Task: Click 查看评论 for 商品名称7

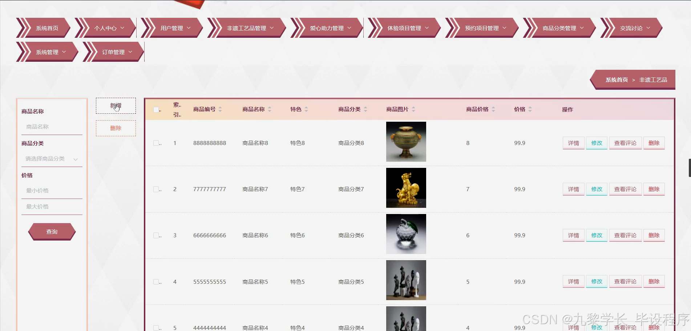Action: (625, 189)
